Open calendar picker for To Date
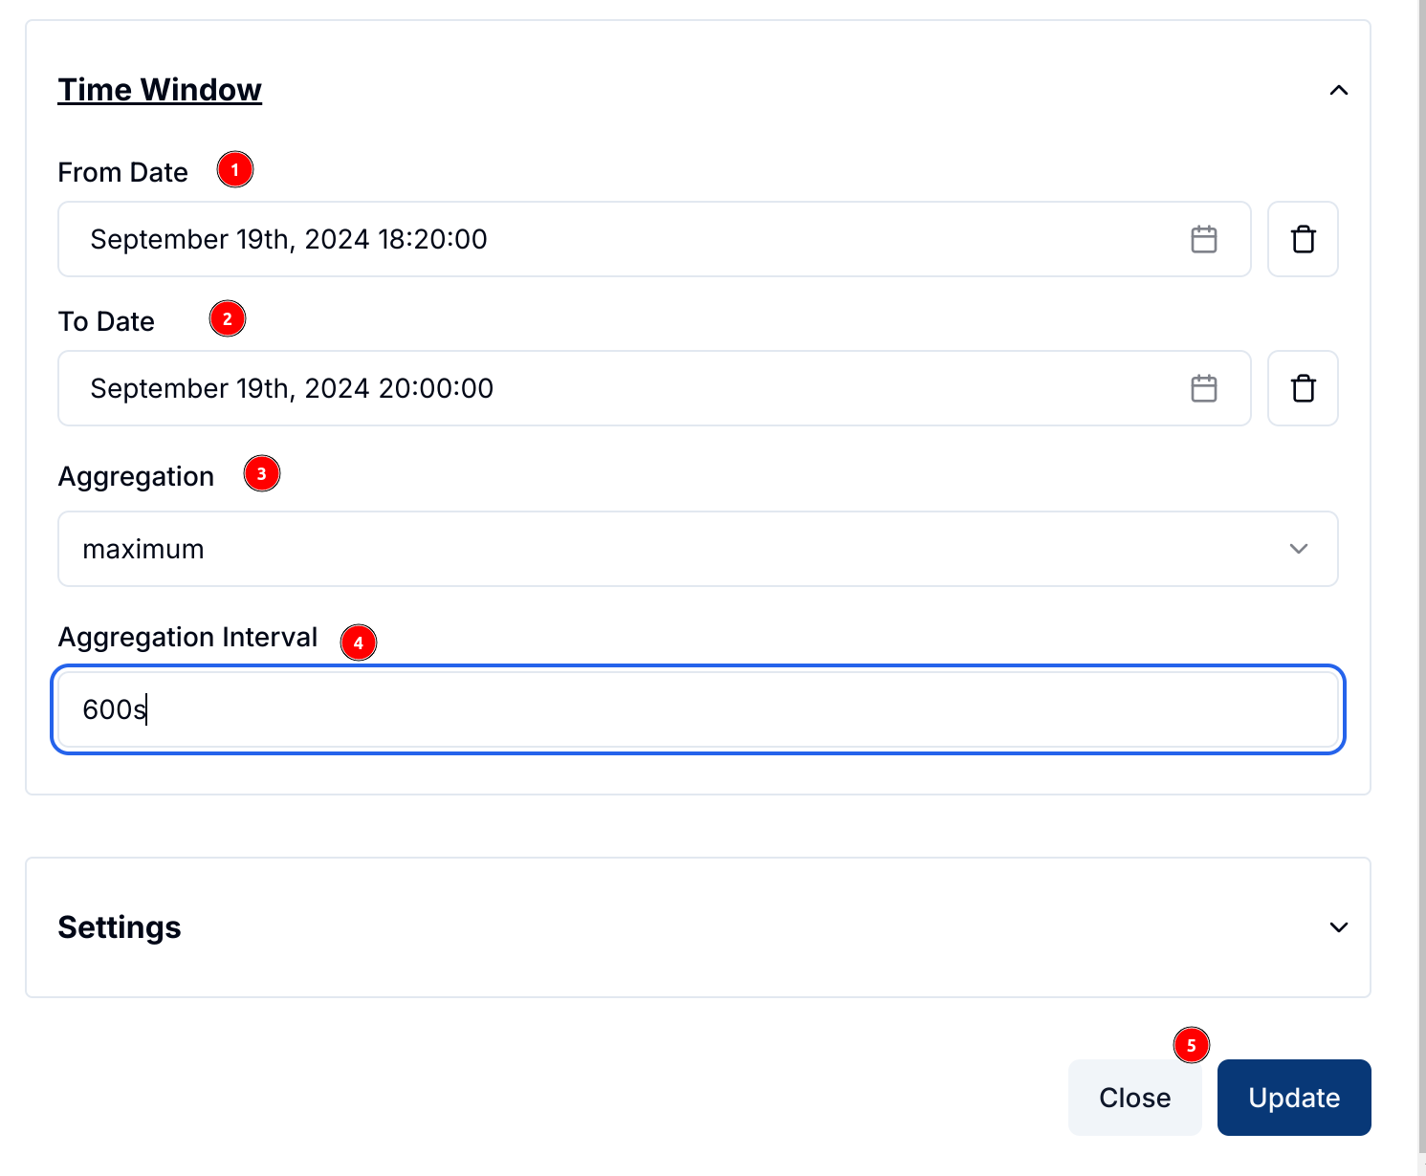 pyautogui.click(x=1204, y=388)
